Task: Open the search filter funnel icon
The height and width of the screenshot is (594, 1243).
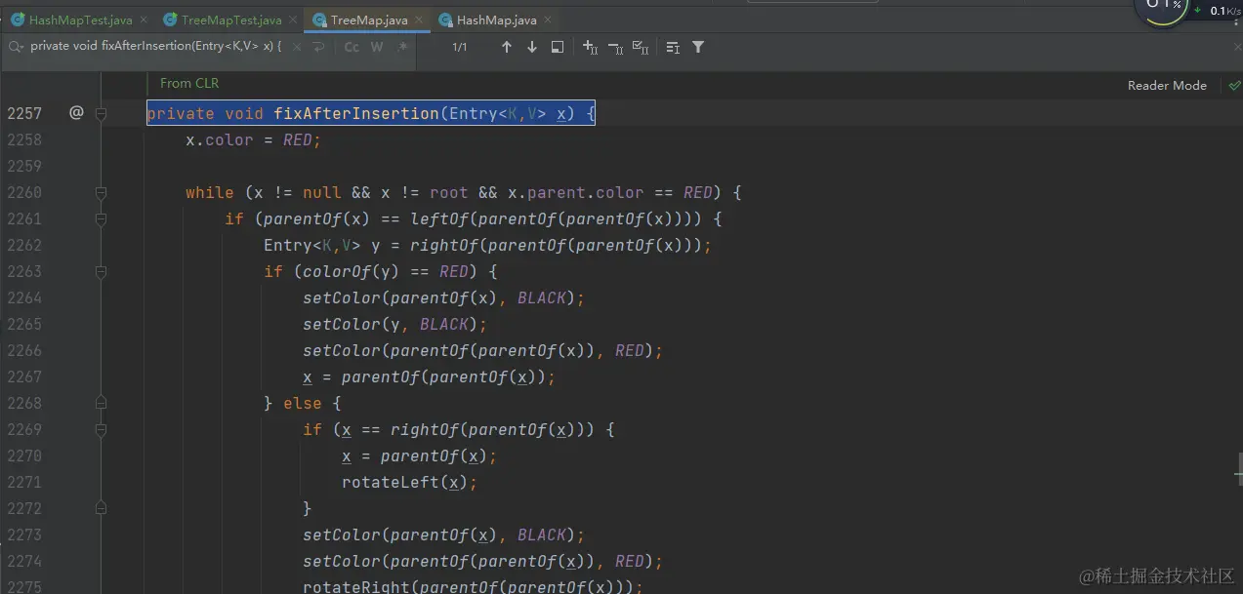Action: [x=698, y=47]
